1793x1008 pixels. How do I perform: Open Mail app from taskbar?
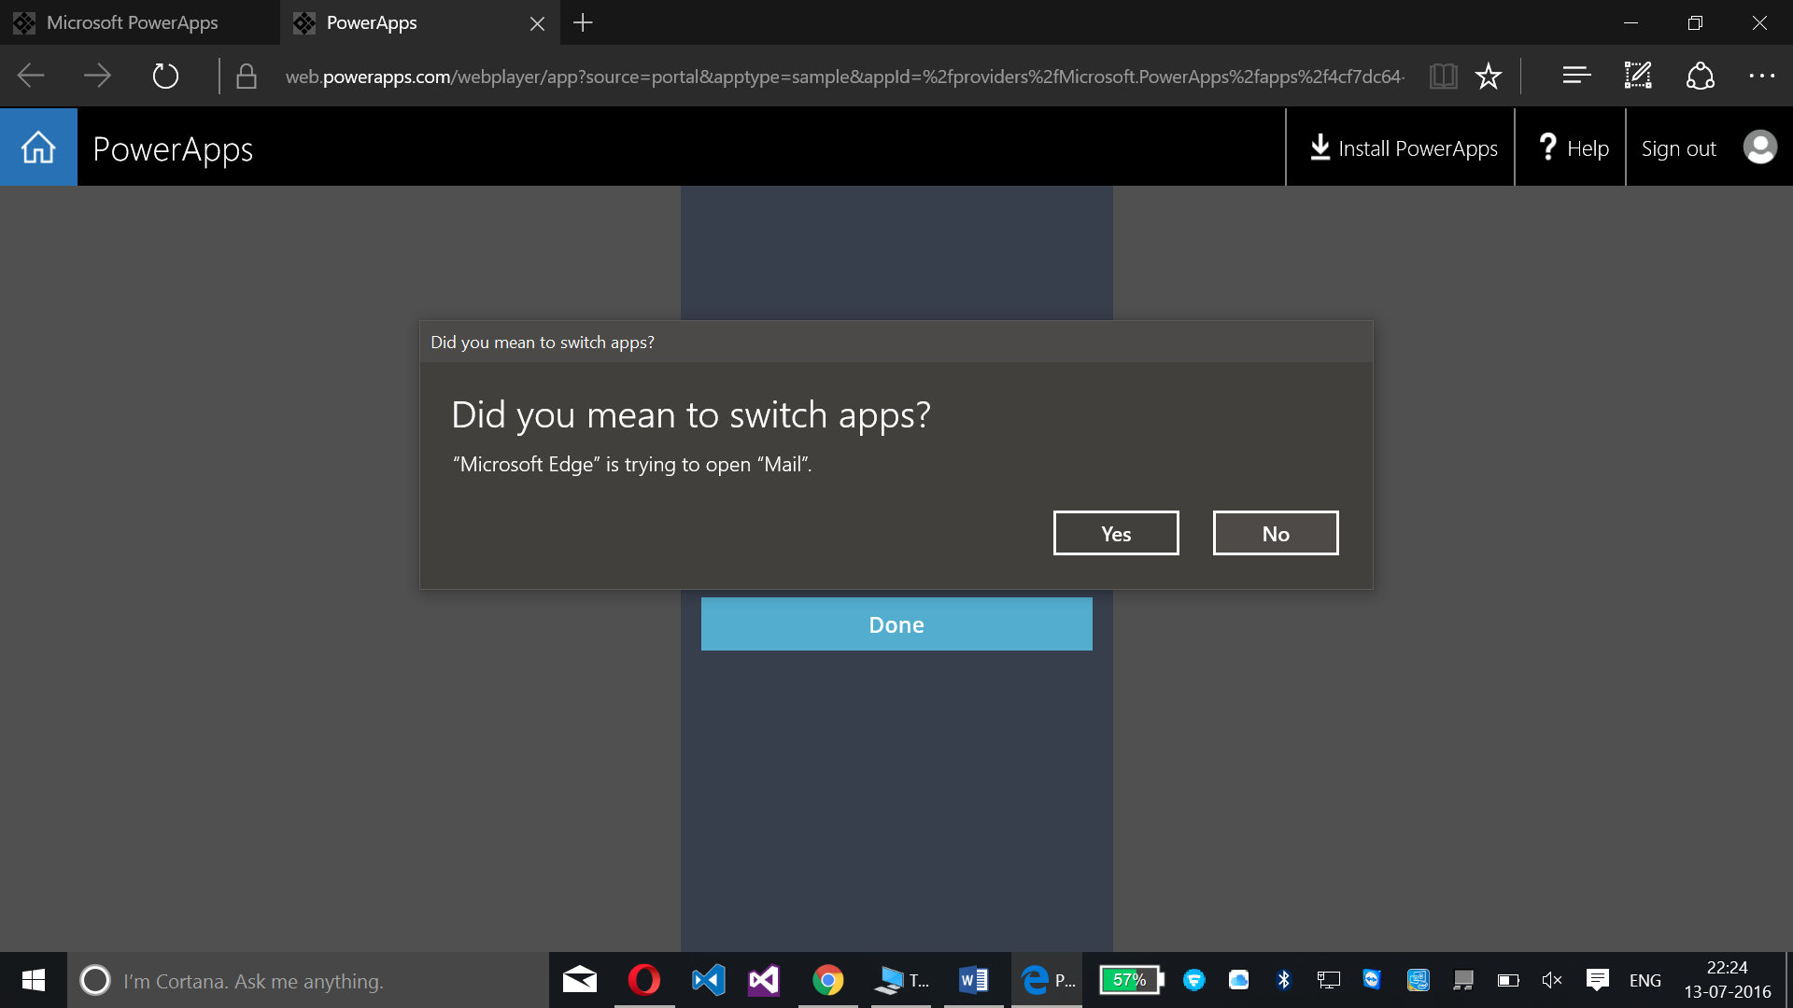tap(580, 980)
